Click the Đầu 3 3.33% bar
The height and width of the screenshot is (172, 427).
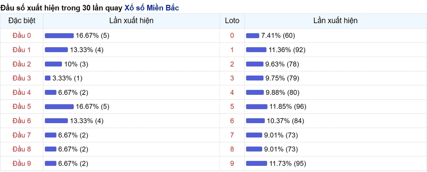[48, 78]
